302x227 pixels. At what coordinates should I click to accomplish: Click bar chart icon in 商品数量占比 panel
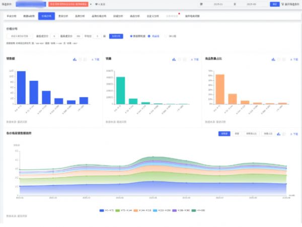(273, 59)
